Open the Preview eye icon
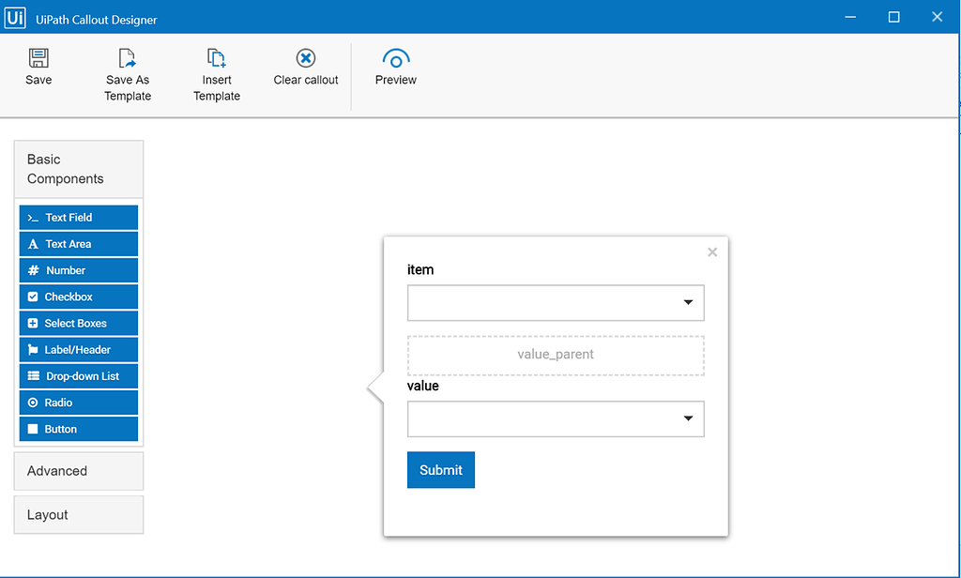Viewport: 961px width, 578px height. point(396,58)
